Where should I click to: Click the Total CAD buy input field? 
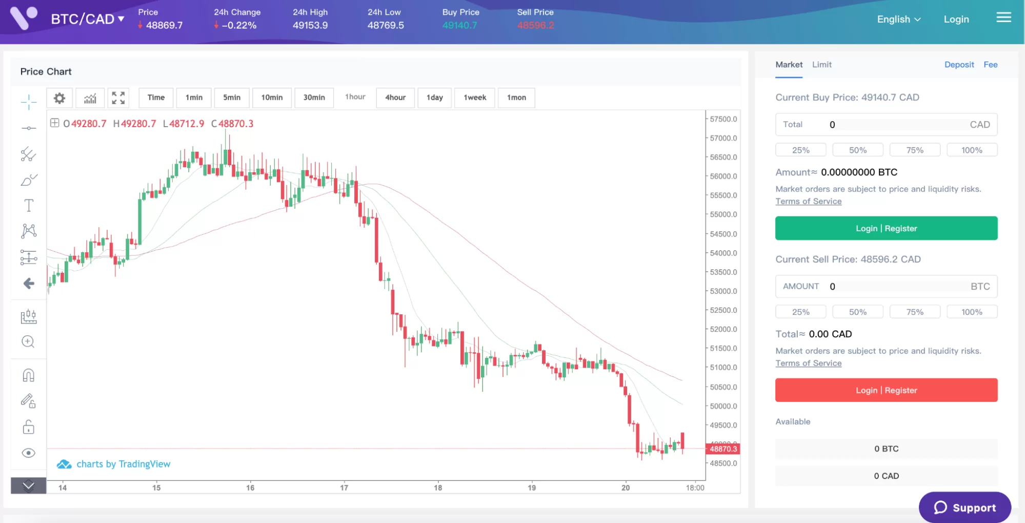[x=886, y=125]
